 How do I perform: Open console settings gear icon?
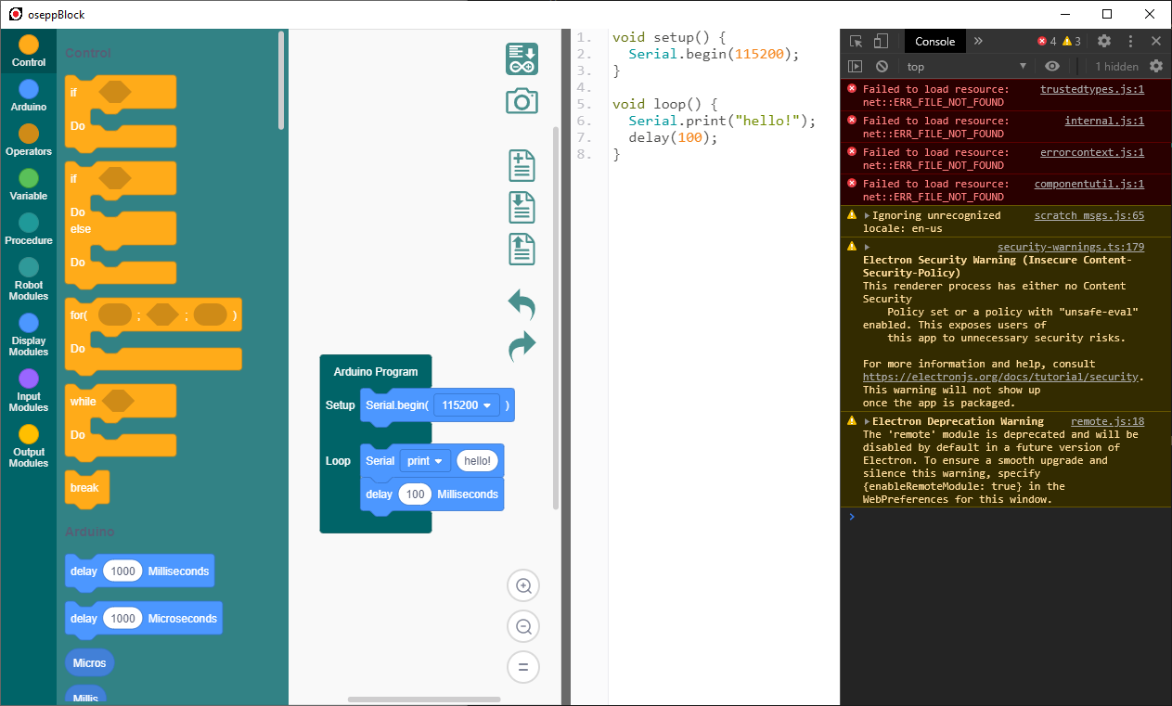[1156, 66]
